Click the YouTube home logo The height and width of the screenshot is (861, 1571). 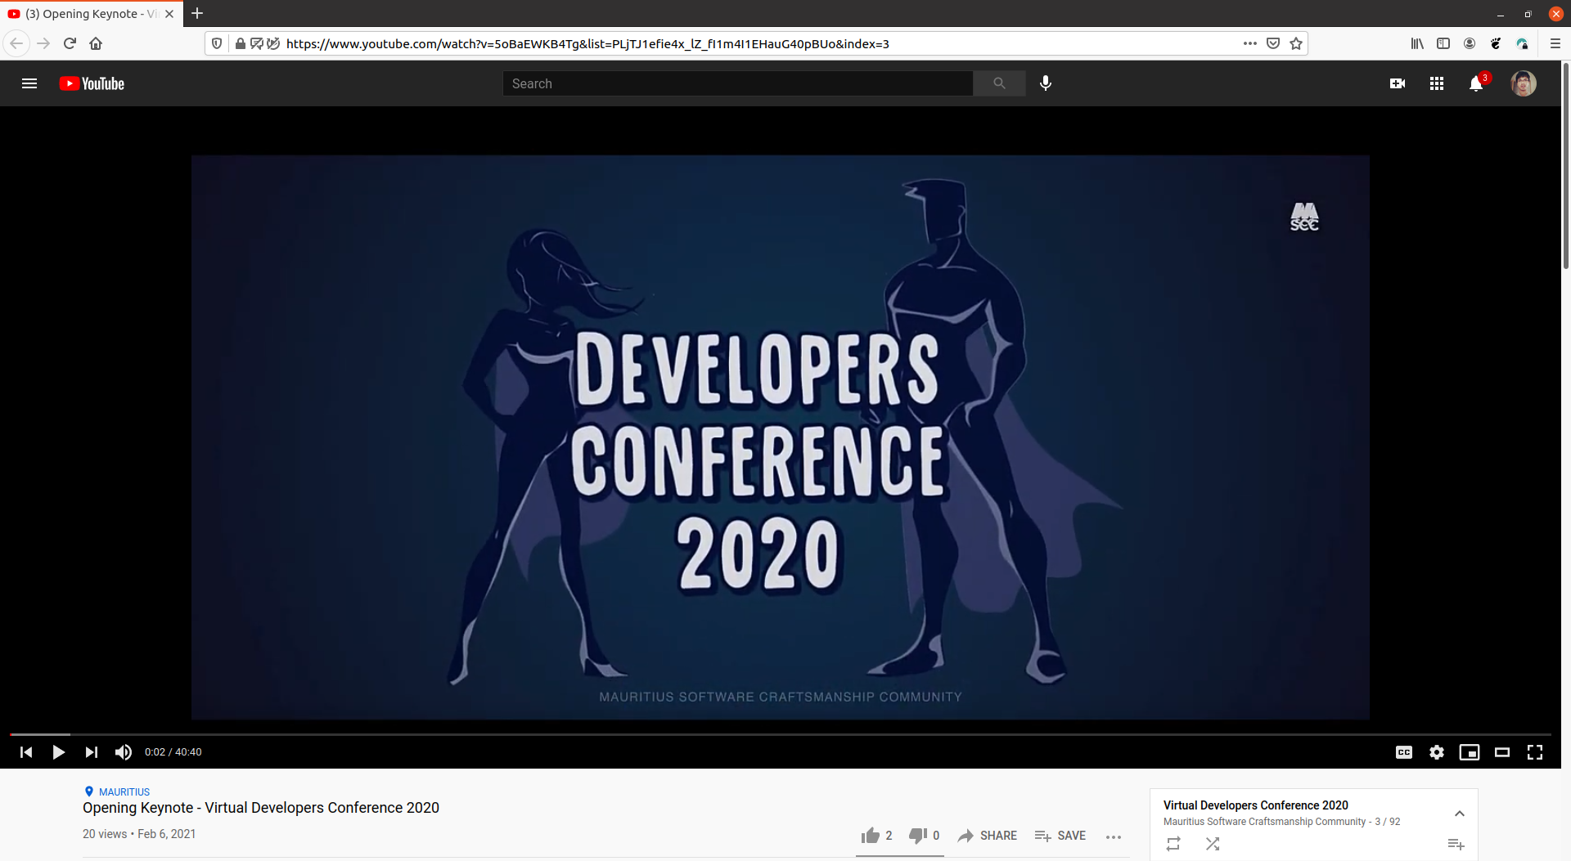coord(91,83)
